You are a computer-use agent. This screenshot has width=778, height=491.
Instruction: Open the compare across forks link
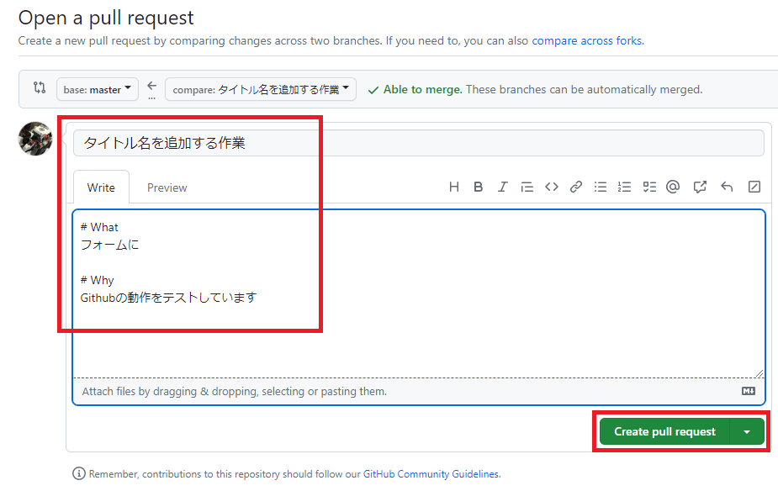(586, 40)
